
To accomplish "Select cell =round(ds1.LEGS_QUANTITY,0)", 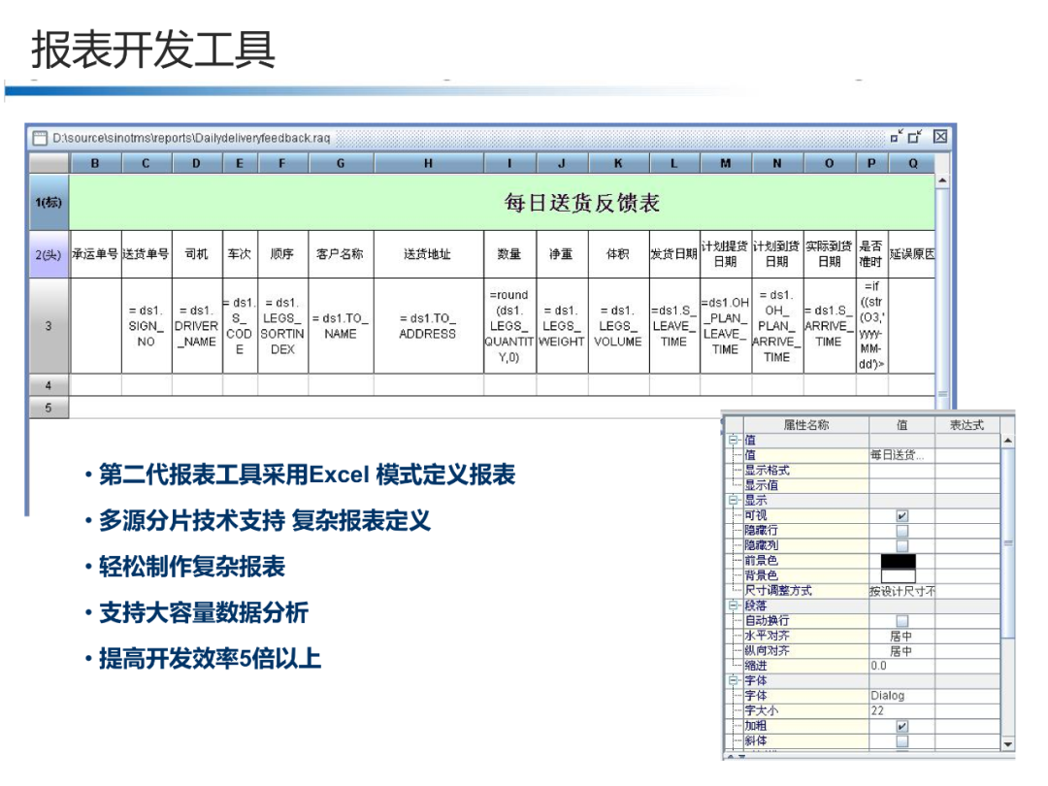I will (509, 326).
